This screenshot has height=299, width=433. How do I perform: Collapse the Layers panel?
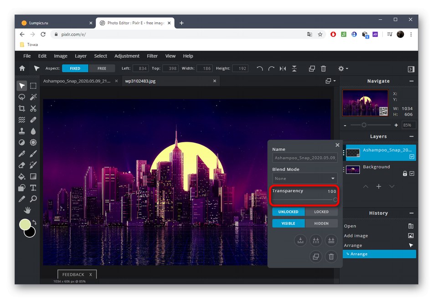pos(412,136)
